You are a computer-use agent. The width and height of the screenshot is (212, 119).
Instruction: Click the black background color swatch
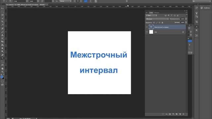3,78
